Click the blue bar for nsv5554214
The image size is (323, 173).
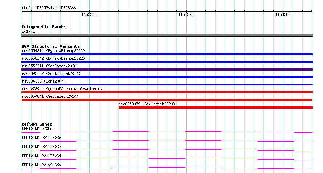click(167, 54)
